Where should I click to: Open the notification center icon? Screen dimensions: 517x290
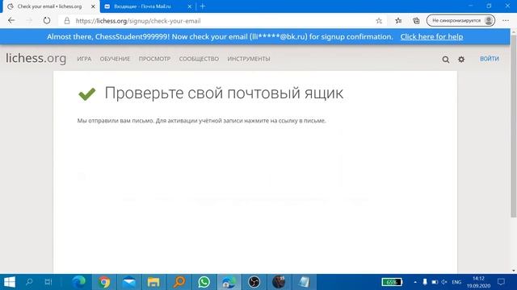[x=501, y=282]
